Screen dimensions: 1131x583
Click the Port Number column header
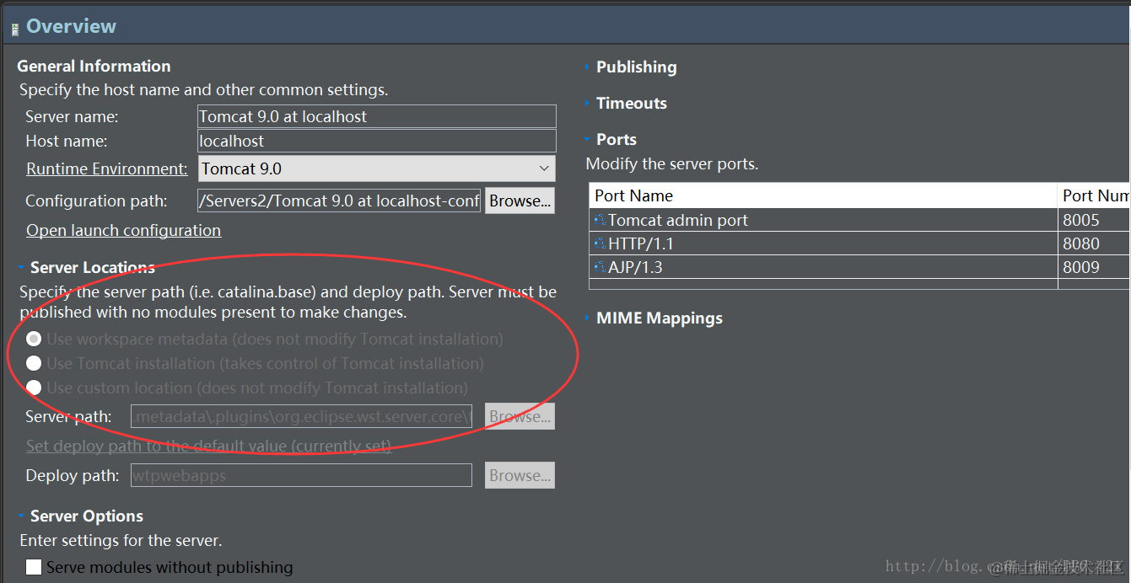(x=1094, y=195)
